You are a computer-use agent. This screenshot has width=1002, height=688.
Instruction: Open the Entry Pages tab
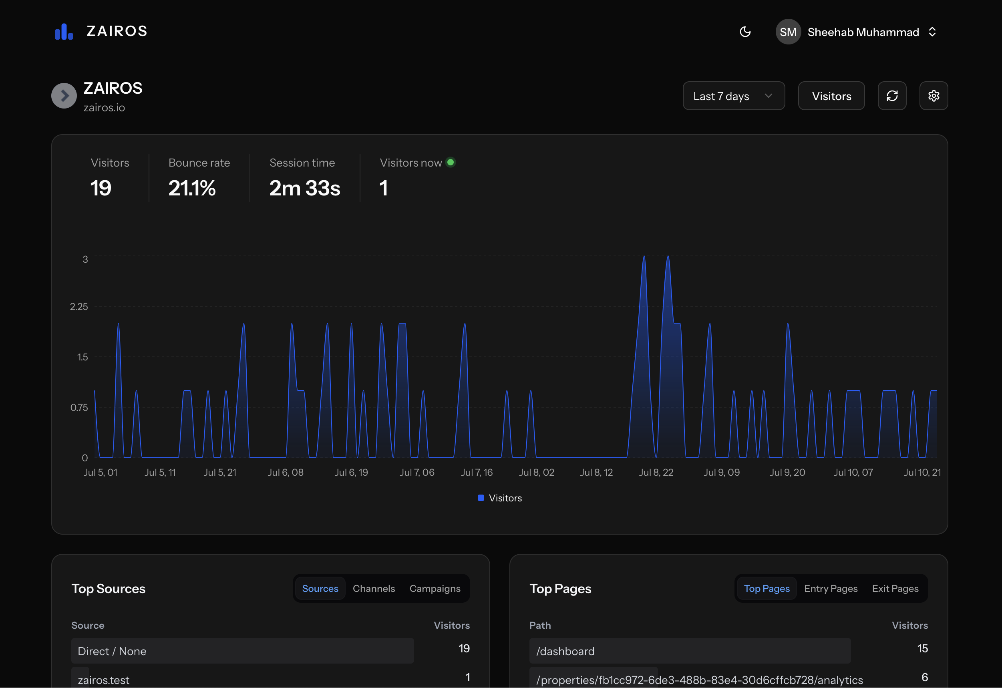coord(831,588)
